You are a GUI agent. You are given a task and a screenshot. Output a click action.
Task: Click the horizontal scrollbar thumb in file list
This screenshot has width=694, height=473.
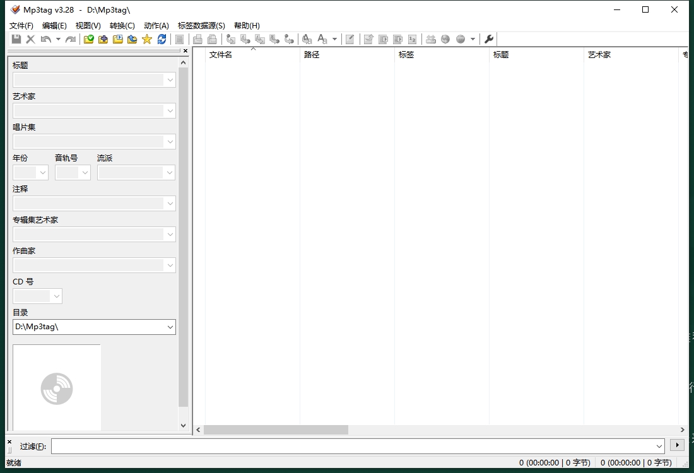tap(276, 429)
